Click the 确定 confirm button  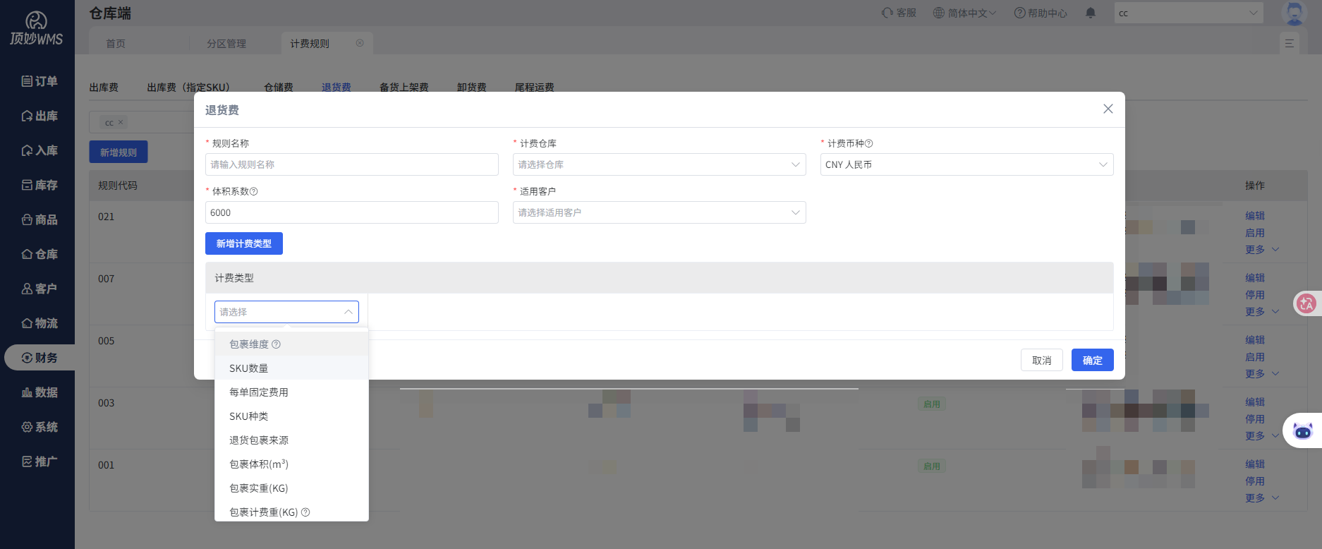click(x=1092, y=360)
